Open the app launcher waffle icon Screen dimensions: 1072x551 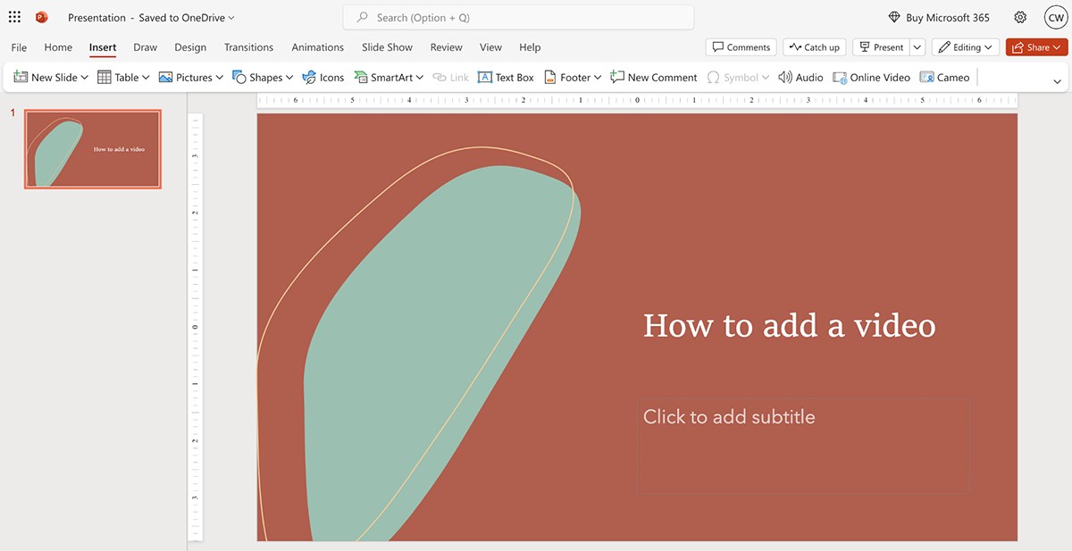click(14, 17)
